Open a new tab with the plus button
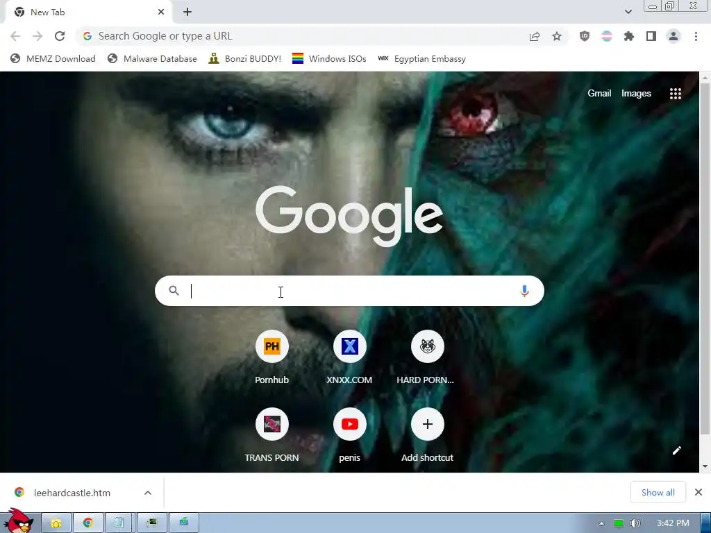Viewport: 711px width, 533px height. [187, 12]
